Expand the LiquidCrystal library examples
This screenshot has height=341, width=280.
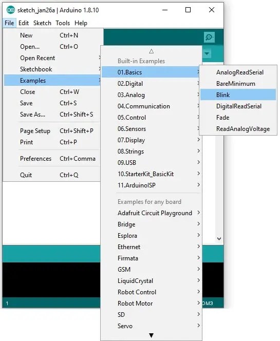coord(151,281)
